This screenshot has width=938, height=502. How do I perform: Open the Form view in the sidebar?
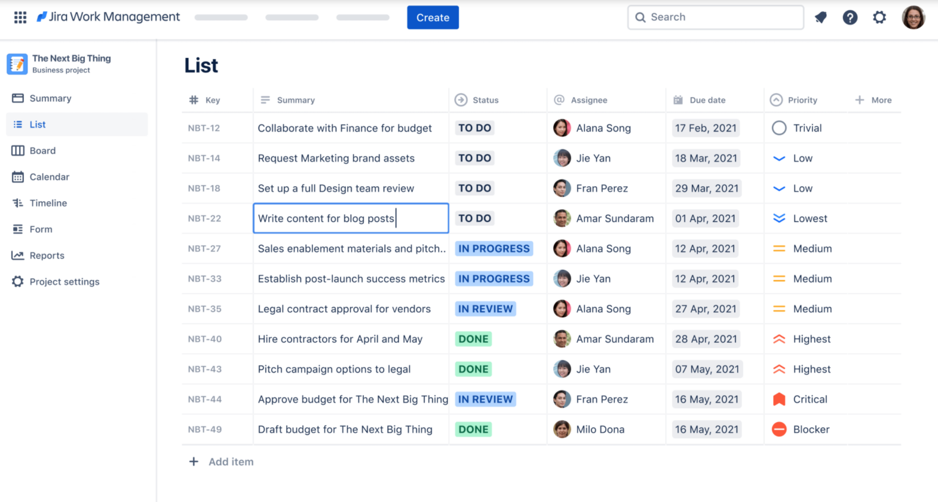click(x=40, y=229)
